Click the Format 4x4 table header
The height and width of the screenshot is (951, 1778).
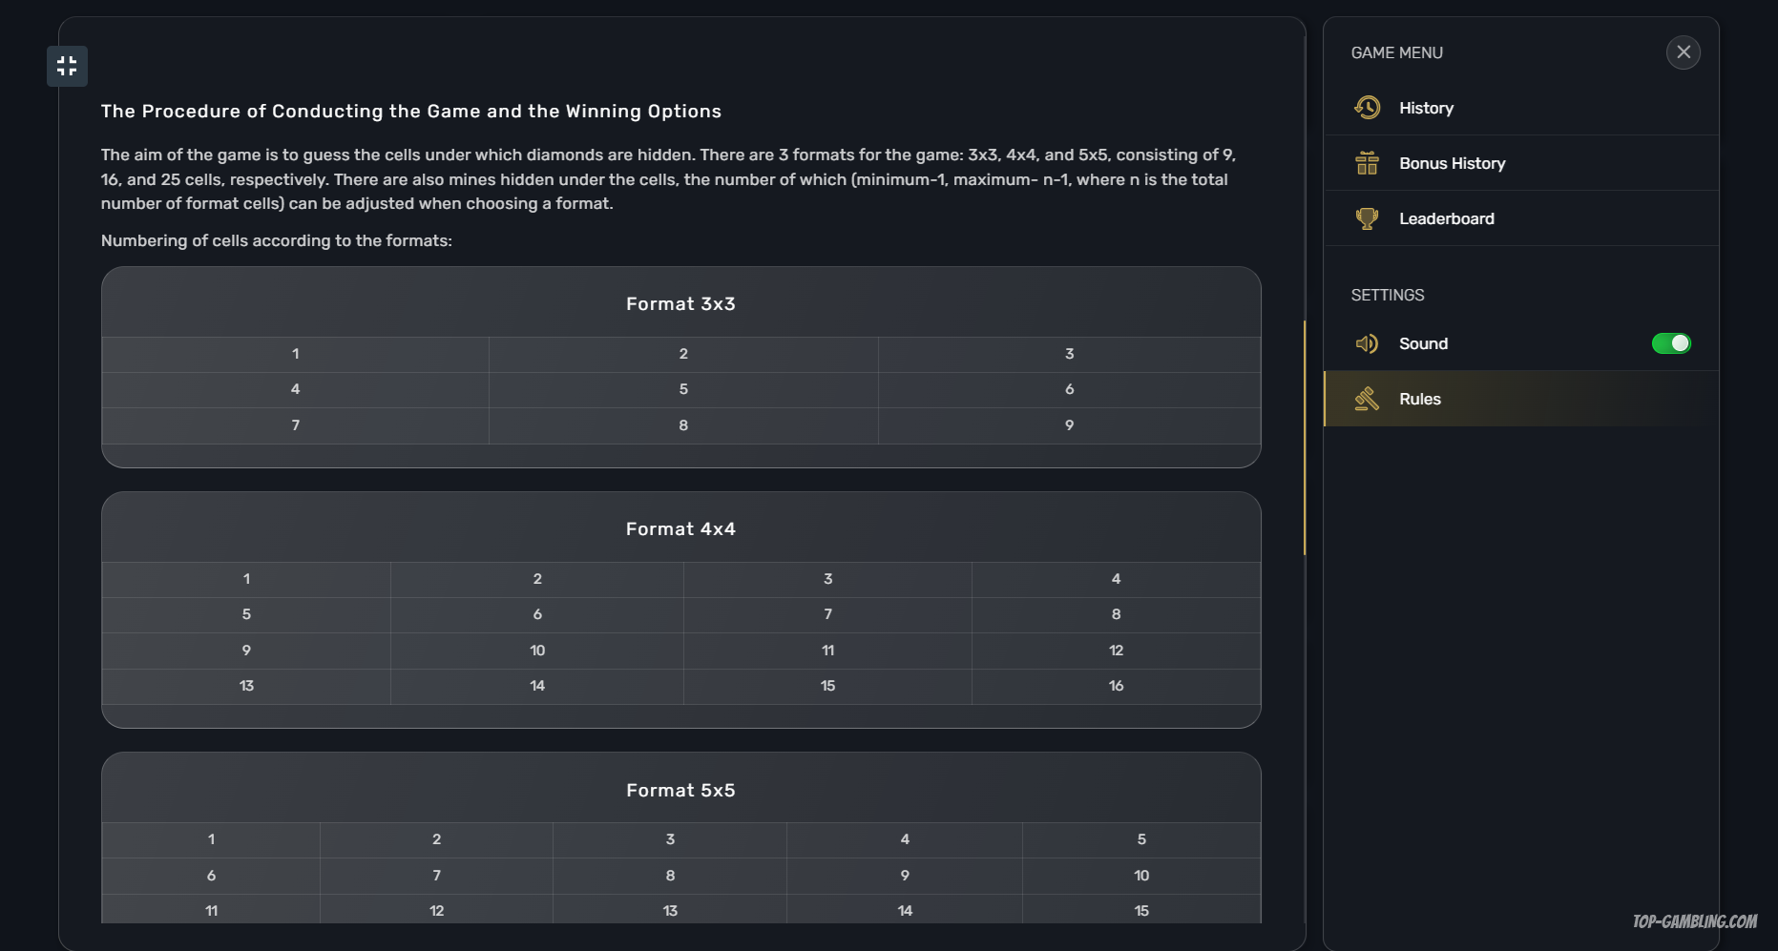coord(680,529)
